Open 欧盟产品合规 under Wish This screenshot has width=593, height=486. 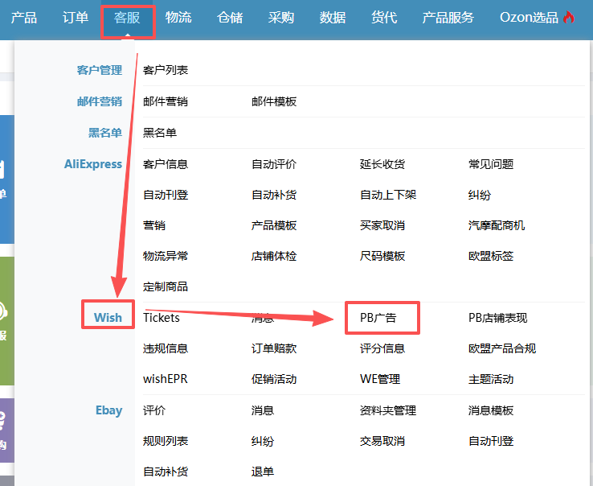click(502, 348)
